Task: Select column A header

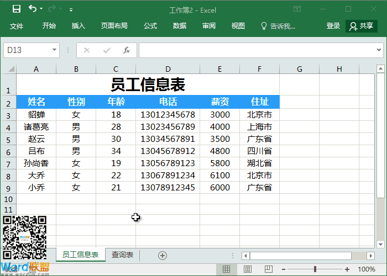Action: click(x=36, y=69)
